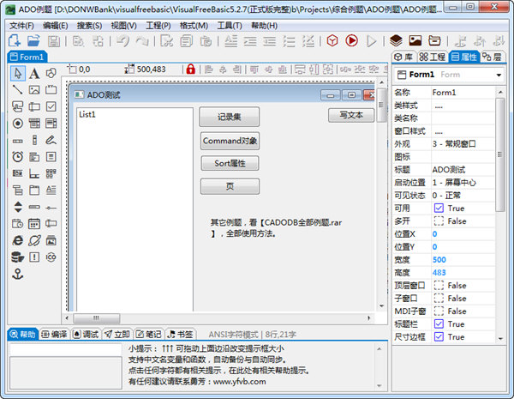Open the 类样式 ellipsis value field
Screen dimensions: 514x399
463,106
